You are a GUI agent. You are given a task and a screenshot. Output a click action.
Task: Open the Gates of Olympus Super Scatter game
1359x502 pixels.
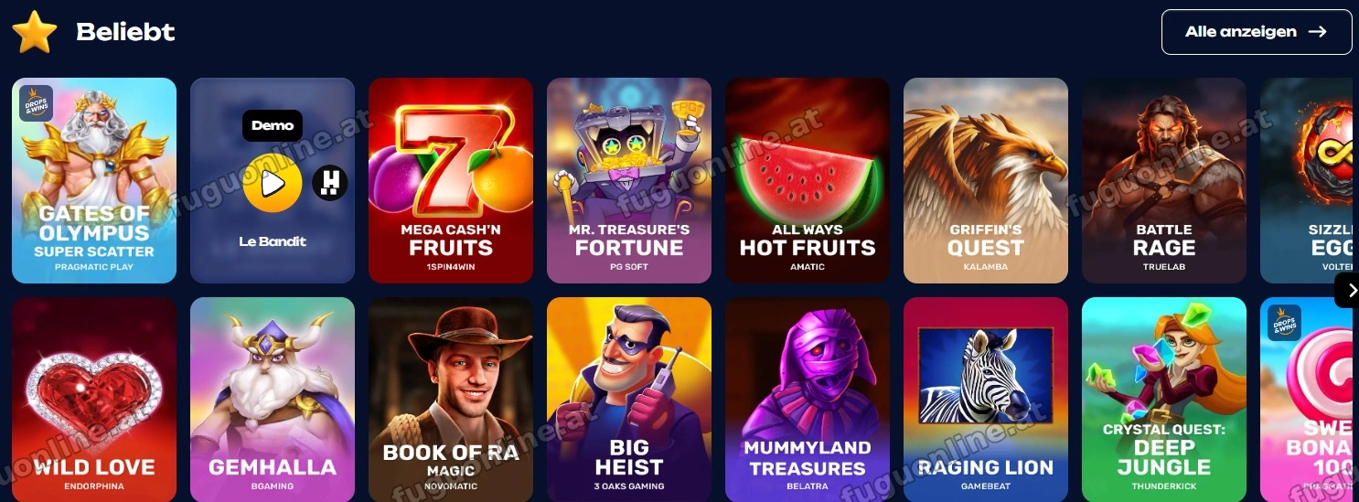[x=94, y=180]
